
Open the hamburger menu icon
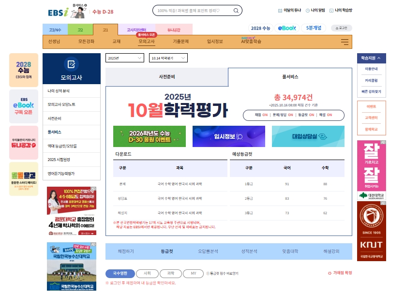point(345,42)
